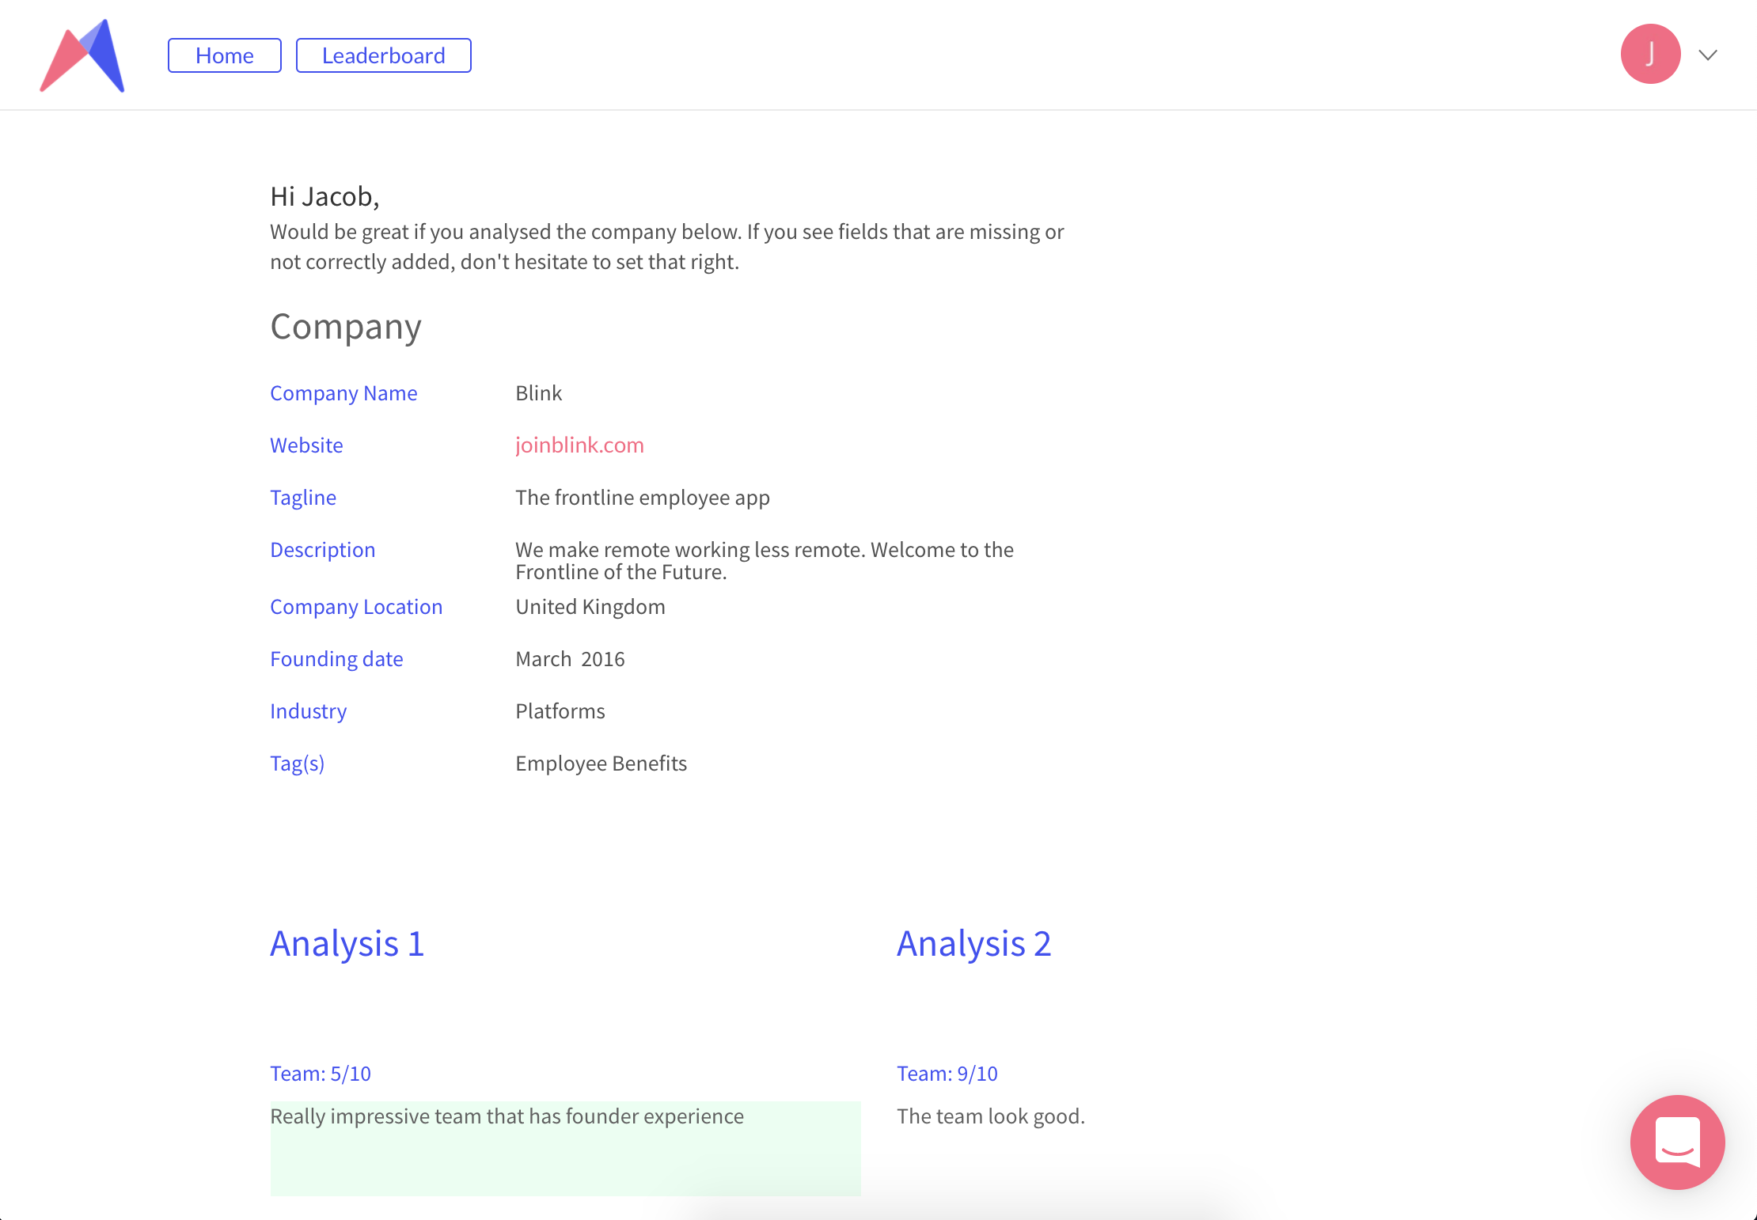The image size is (1757, 1220).
Task: Click the Tag(s) field label
Action: [297, 763]
